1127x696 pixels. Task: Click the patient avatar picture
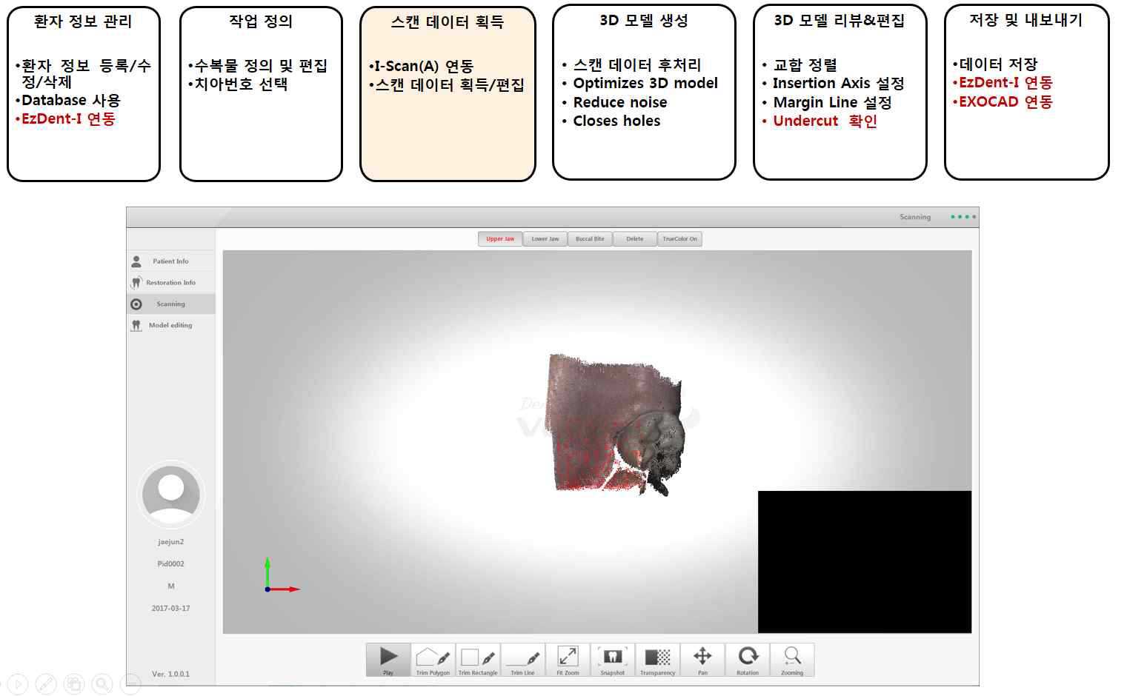tap(171, 495)
